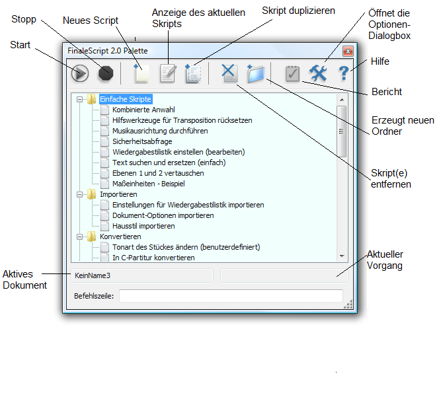Create a new script
The width and height of the screenshot is (441, 397).
141,73
